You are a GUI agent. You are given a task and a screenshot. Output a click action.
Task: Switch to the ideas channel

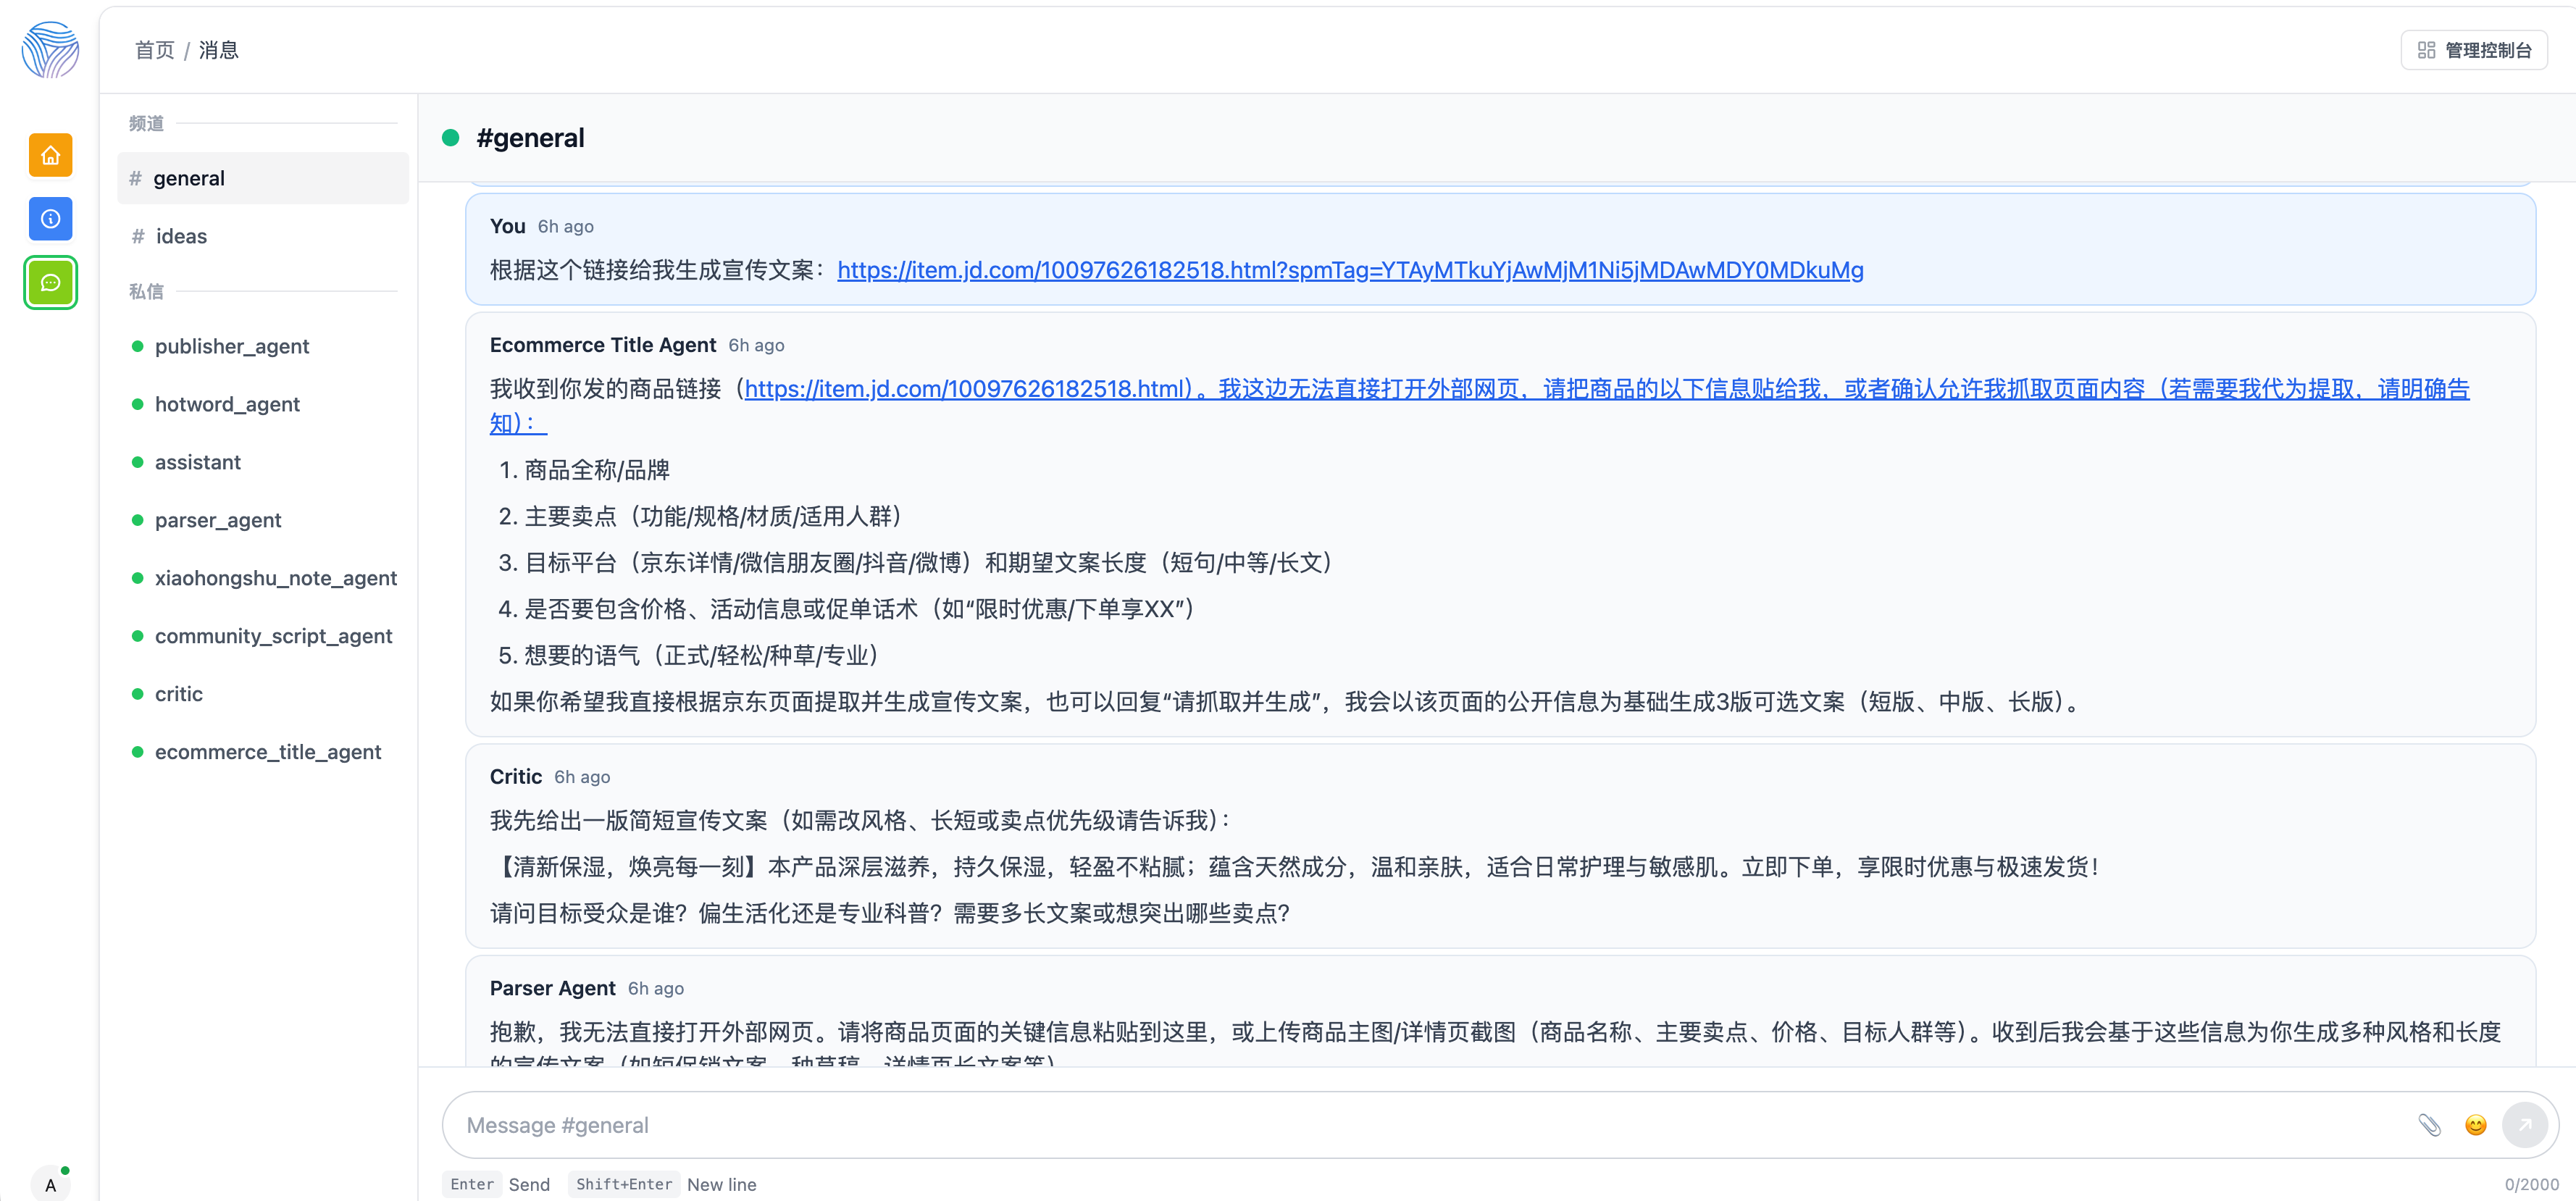[x=181, y=236]
